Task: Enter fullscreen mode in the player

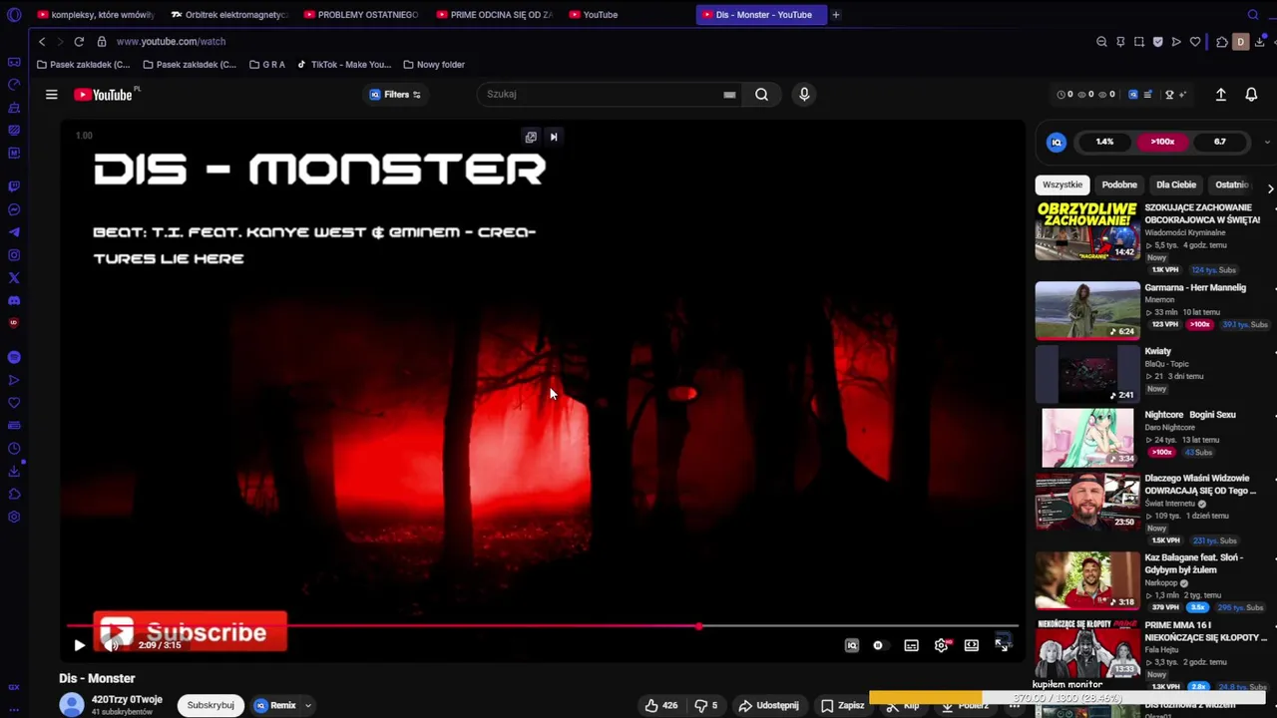Action: pos(1002,645)
